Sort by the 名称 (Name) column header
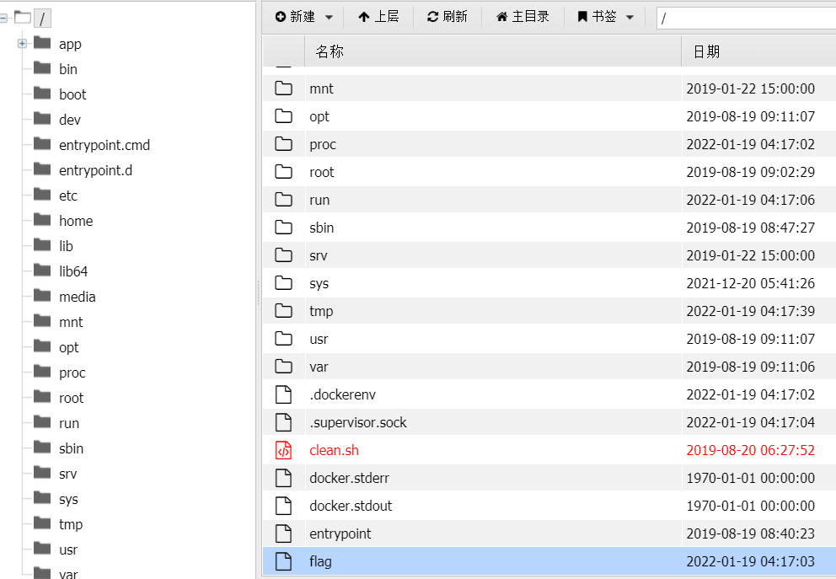This screenshot has height=579, width=836. coord(493,51)
